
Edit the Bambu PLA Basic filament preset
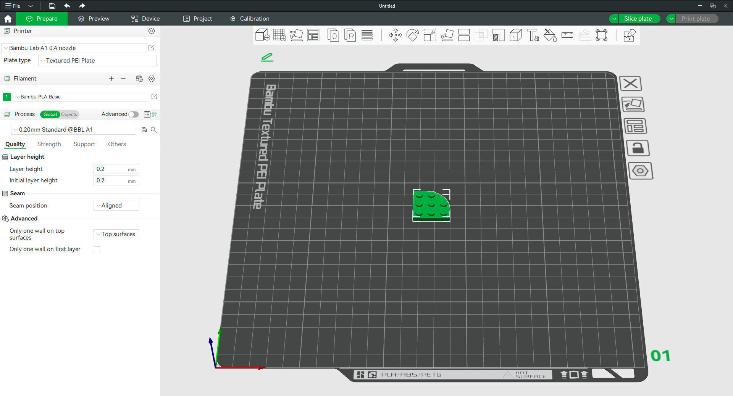pyautogui.click(x=154, y=97)
